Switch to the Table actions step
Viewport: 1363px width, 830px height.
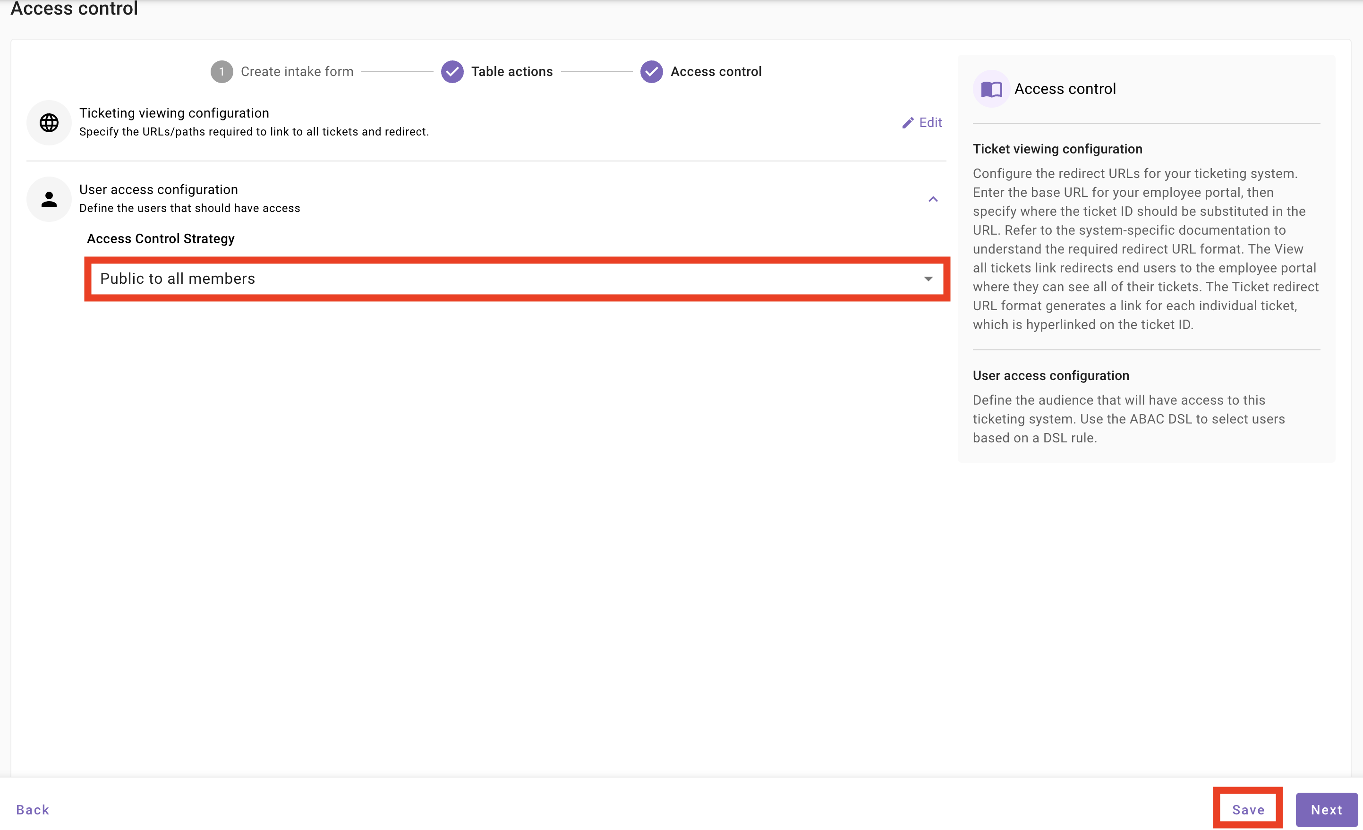pos(511,72)
